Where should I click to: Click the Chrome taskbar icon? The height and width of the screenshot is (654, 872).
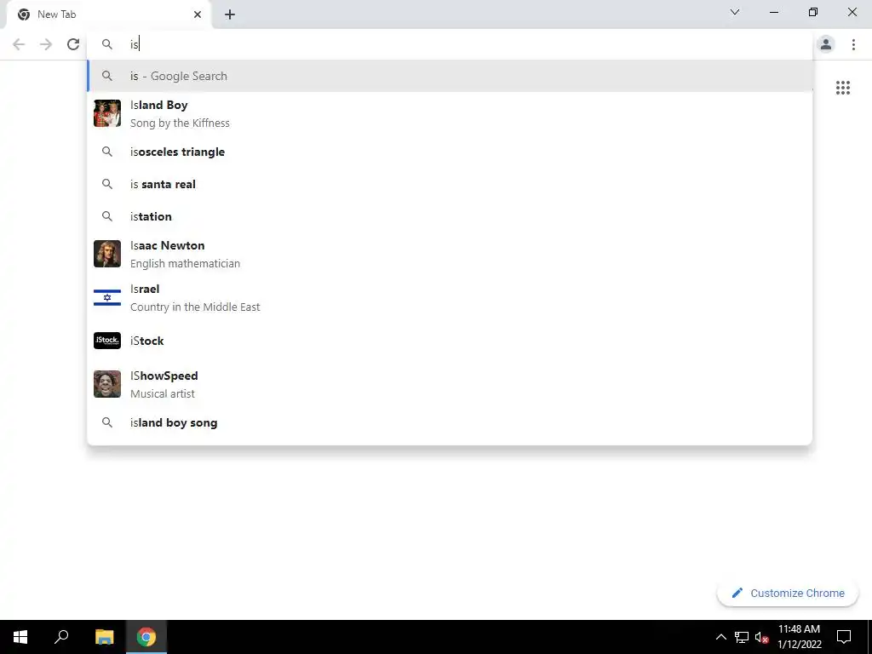146,637
